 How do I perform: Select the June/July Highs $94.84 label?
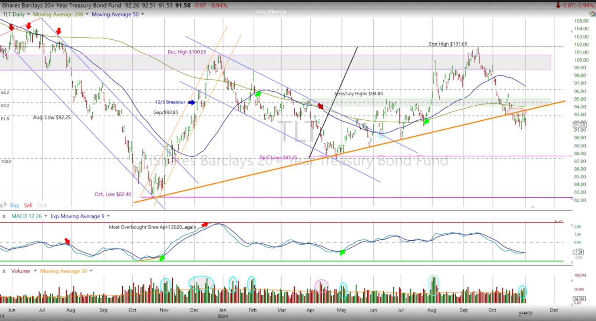pyautogui.click(x=358, y=94)
